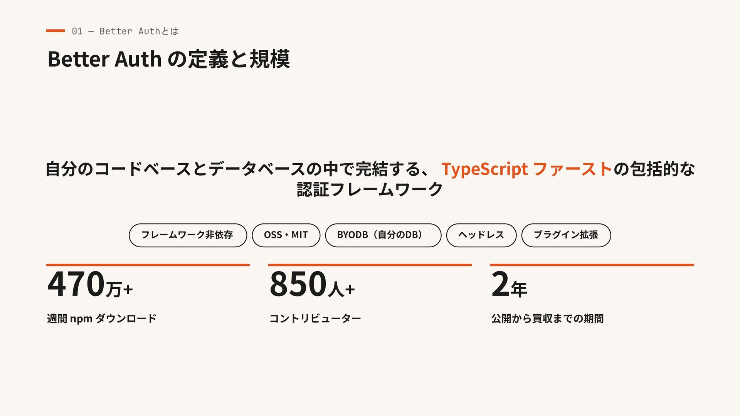Click the プラグイン拡張 pill tag
The height and width of the screenshot is (416, 740).
click(566, 235)
